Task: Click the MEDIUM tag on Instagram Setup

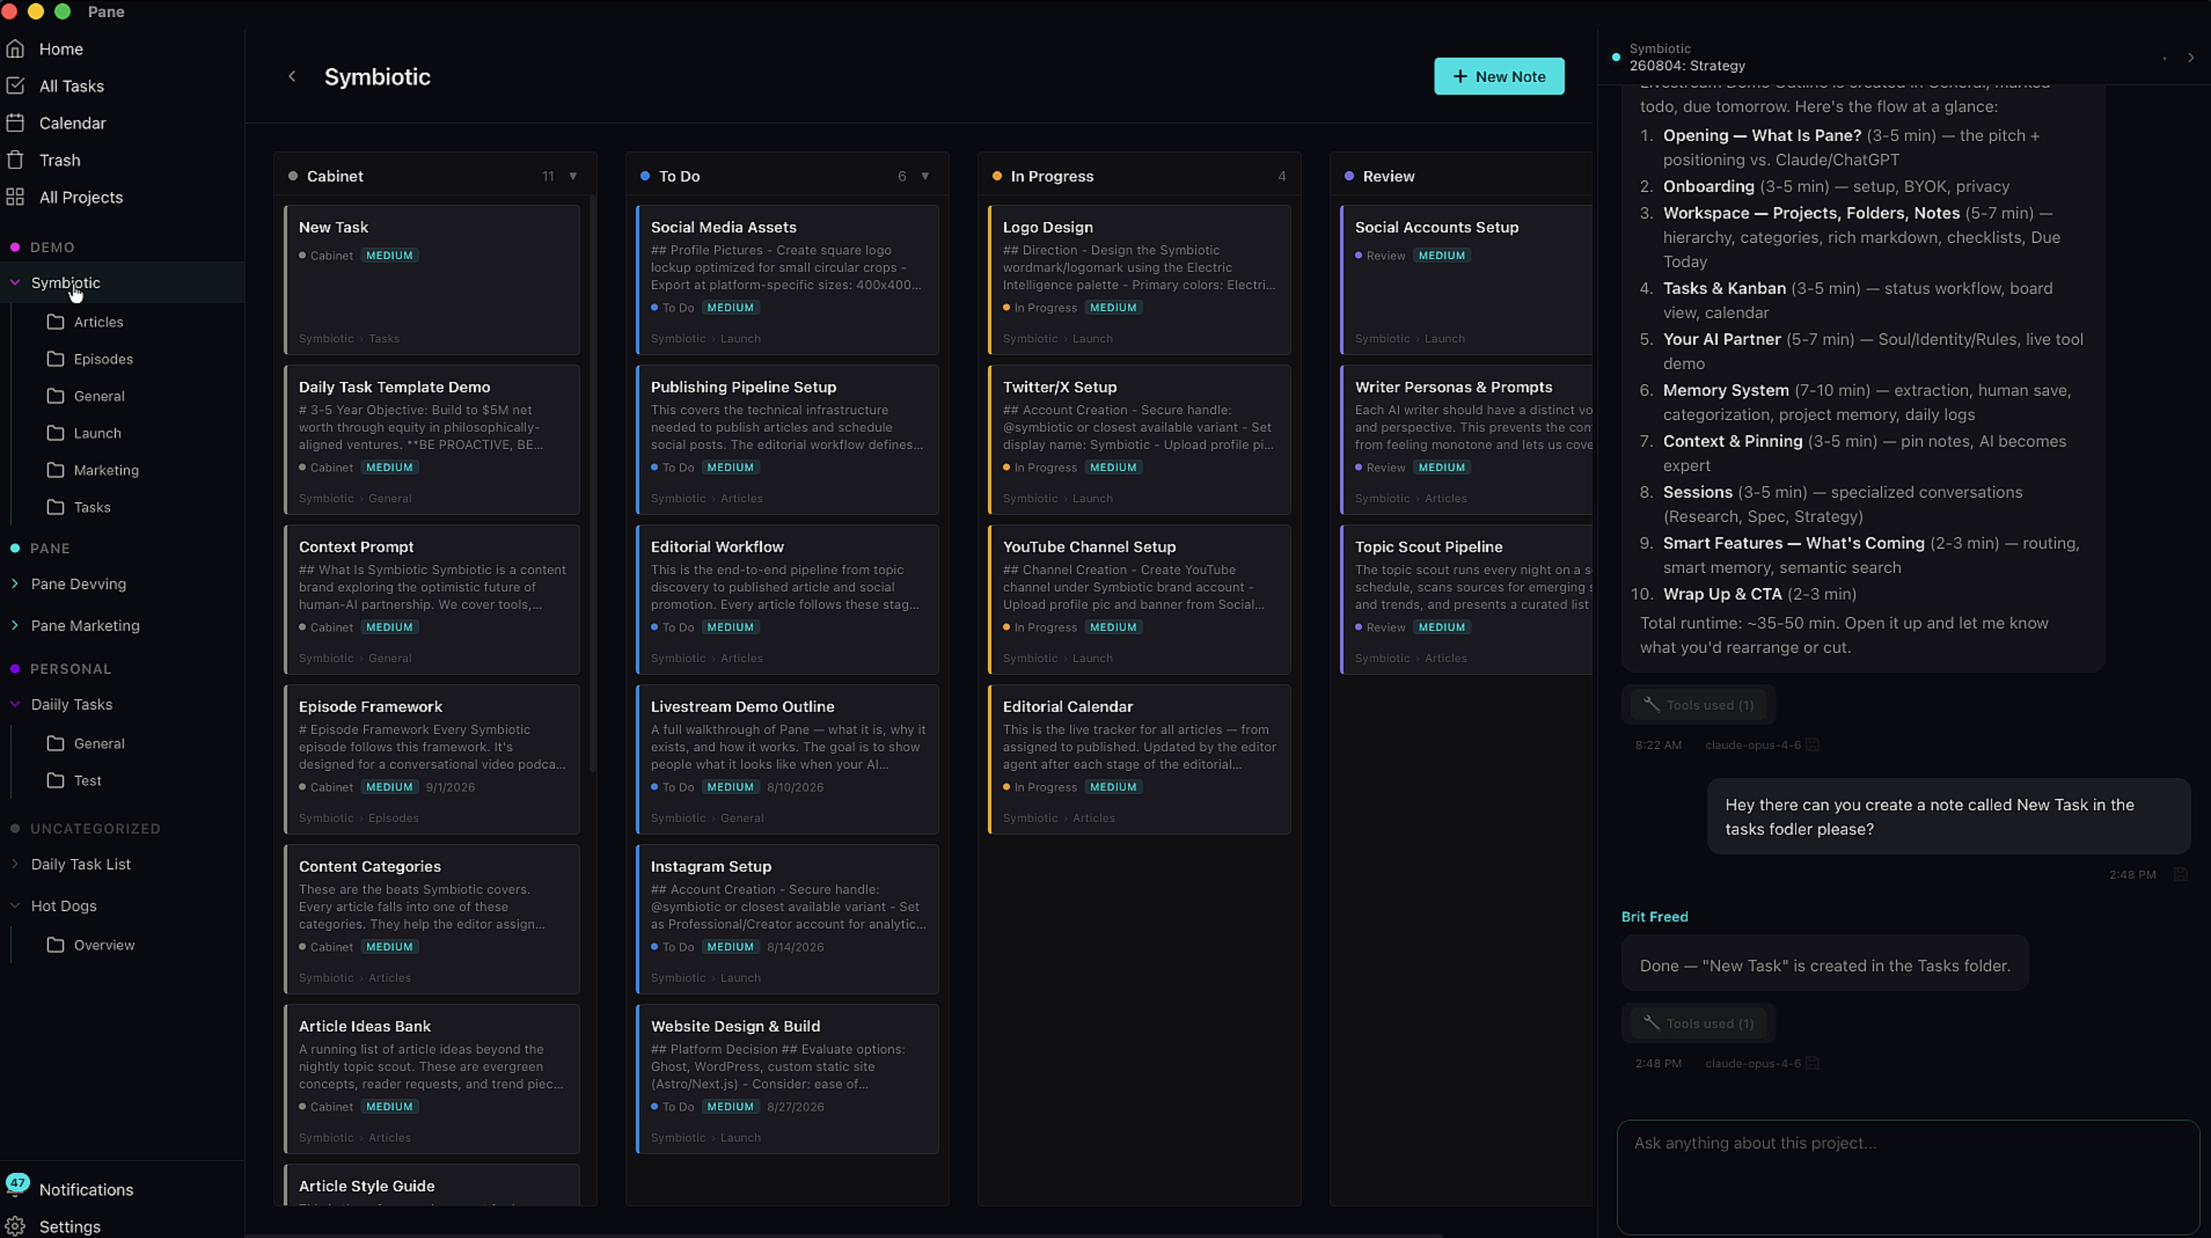Action: pyautogui.click(x=730, y=946)
